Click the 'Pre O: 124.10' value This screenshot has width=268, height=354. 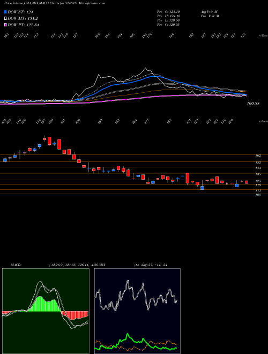click(168, 12)
